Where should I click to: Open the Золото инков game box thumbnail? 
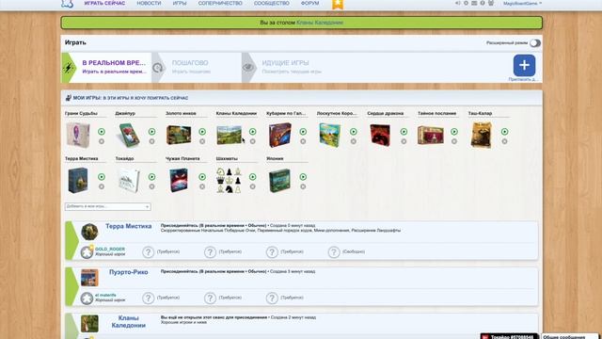pos(179,135)
